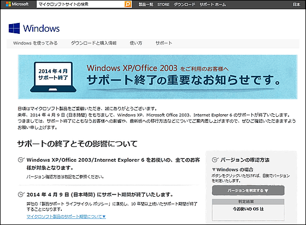Select the Windows を使ってみる tab
This screenshot has width=306, height=225.
(36, 43)
